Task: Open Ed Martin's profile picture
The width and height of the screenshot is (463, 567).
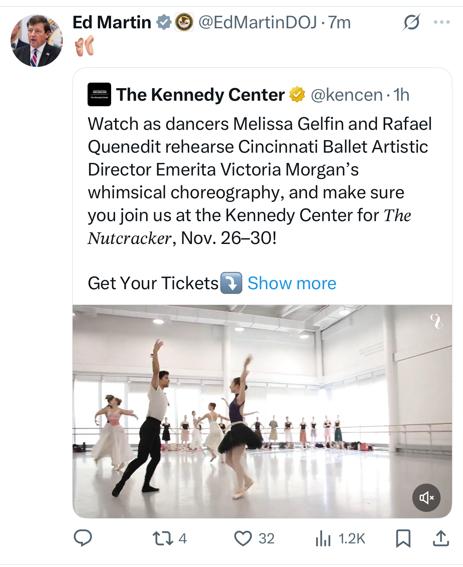Action: click(37, 41)
